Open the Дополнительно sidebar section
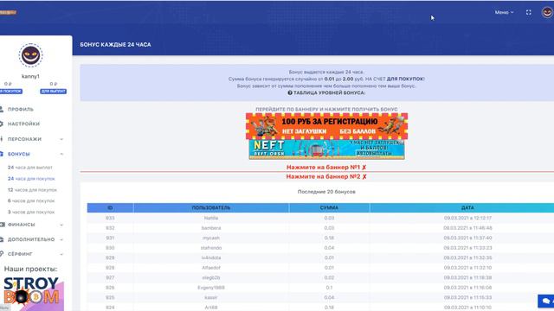Viewport: 554px width, 311px height. tap(31, 239)
